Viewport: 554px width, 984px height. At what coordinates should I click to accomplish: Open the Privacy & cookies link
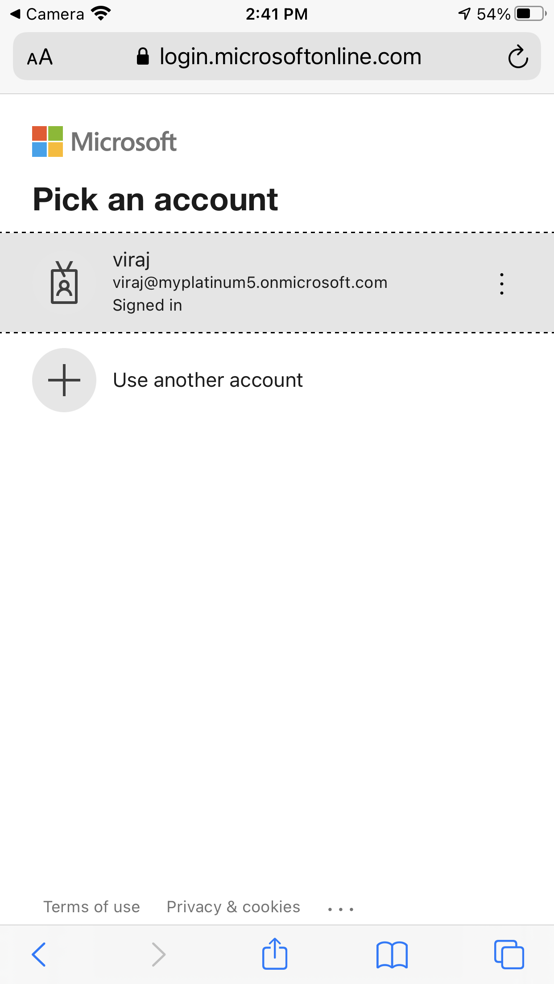coord(233,907)
